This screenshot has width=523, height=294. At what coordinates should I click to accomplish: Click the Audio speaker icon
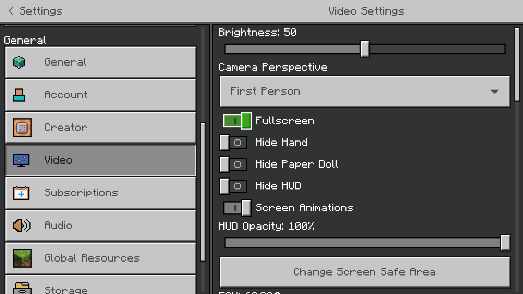22,226
